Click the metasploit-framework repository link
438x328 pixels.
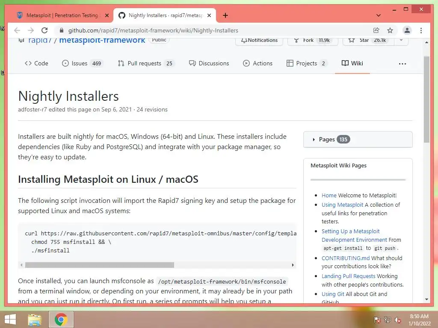click(102, 41)
